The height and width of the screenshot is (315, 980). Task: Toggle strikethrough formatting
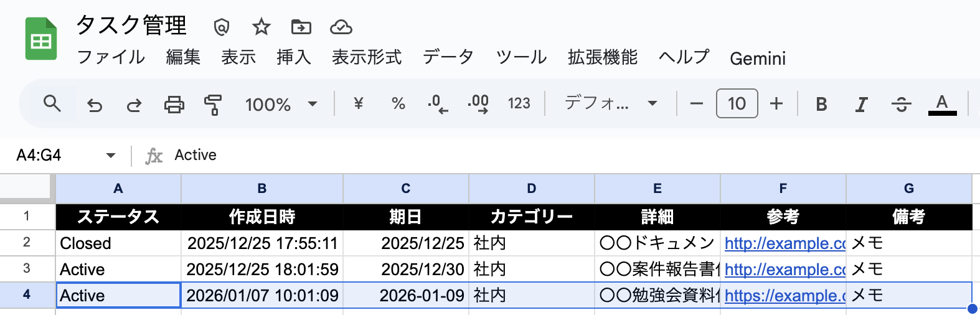tap(901, 104)
